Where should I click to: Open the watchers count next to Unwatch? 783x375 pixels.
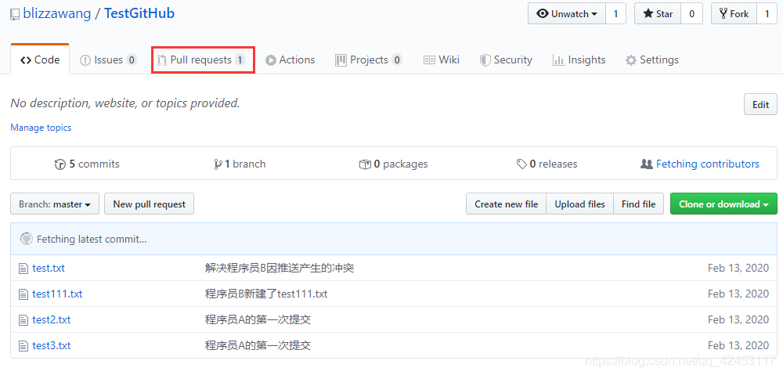(615, 13)
